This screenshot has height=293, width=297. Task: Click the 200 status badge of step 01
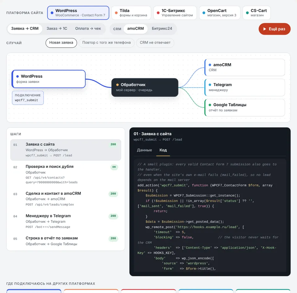[113, 145]
